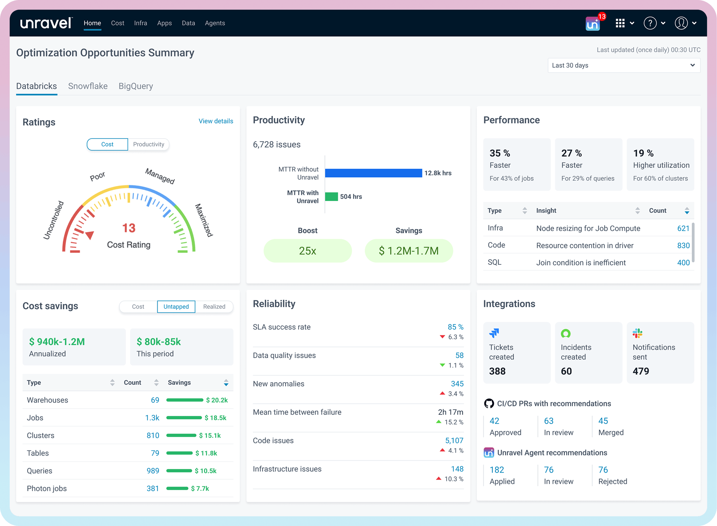
Task: Click the MTTR without Unravel blue bar
Action: click(373, 173)
